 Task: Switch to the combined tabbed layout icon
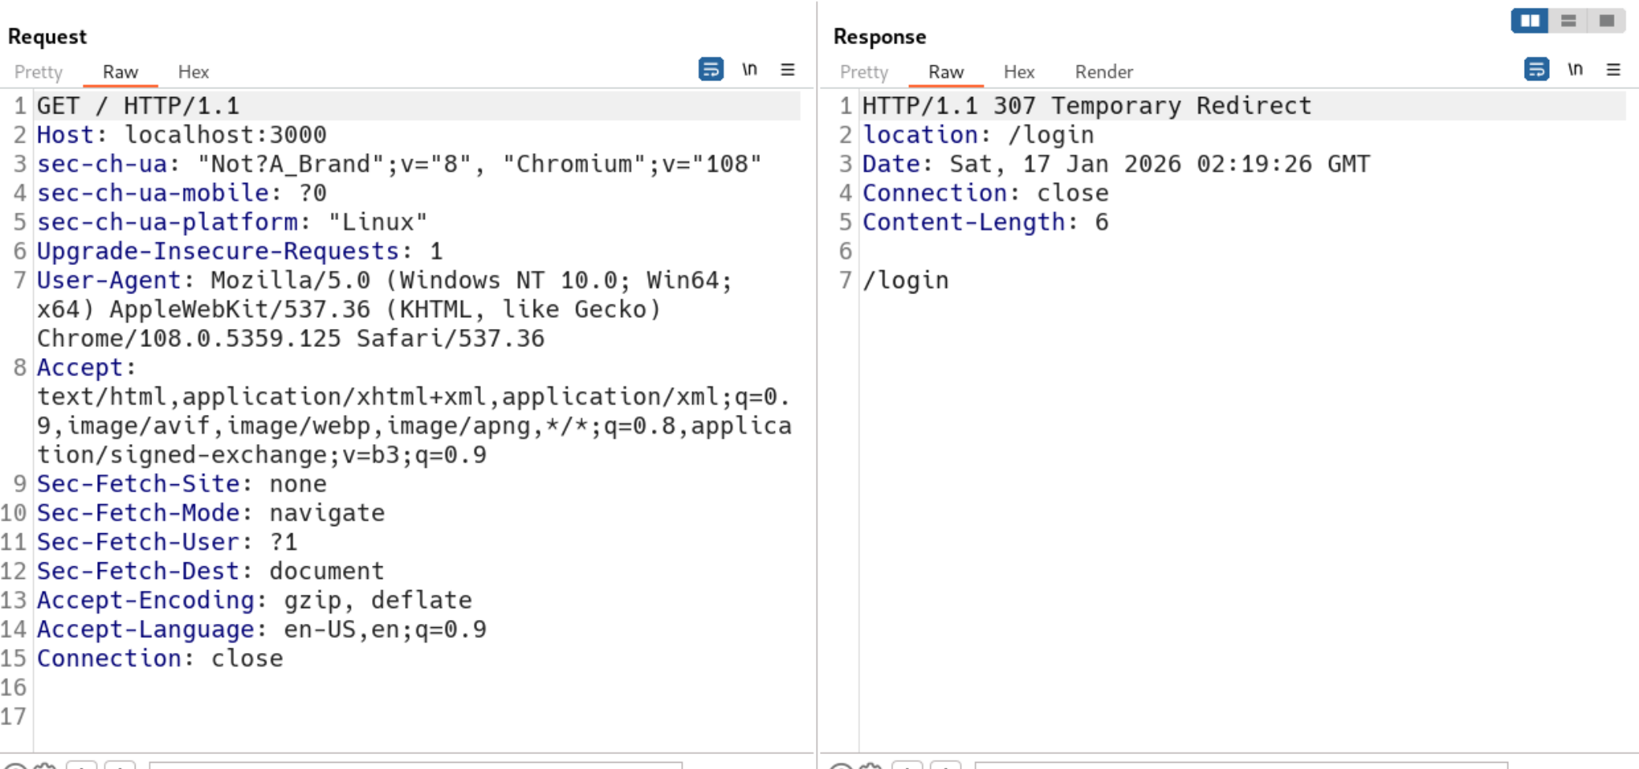[x=1606, y=21]
